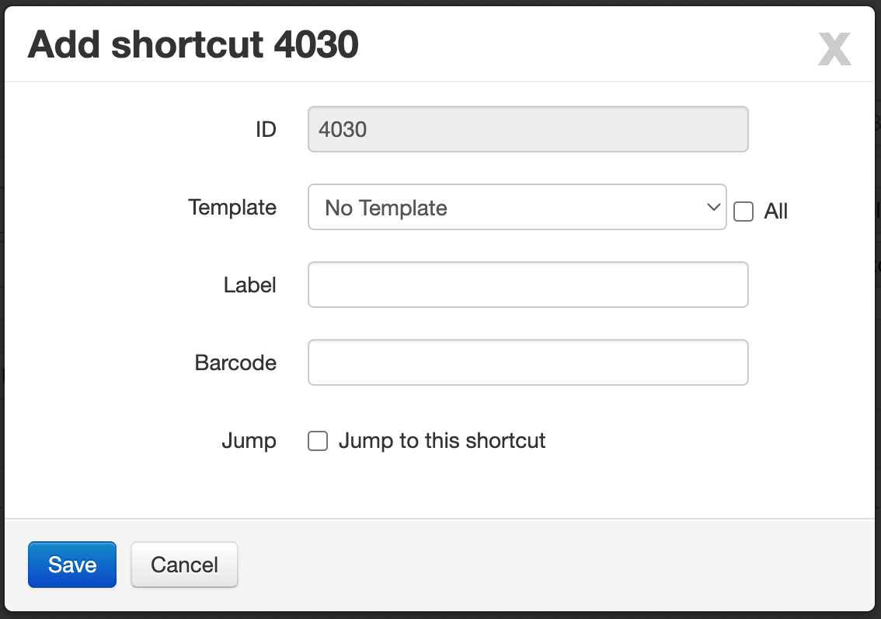Click the 'Add shortcut 4030' dialog title
Screen dimensions: 881x619
[193, 44]
